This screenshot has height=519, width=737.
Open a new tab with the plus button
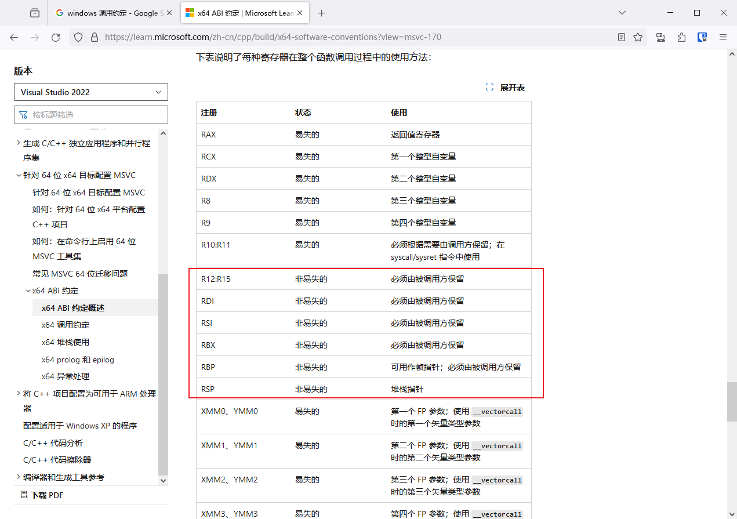coord(322,13)
